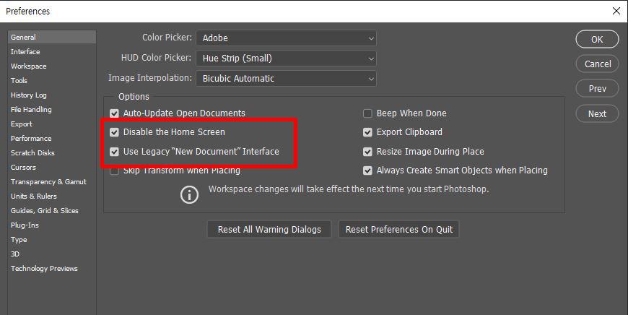
Task: Open the HUD Color Picker dropdown
Action: 286,58
